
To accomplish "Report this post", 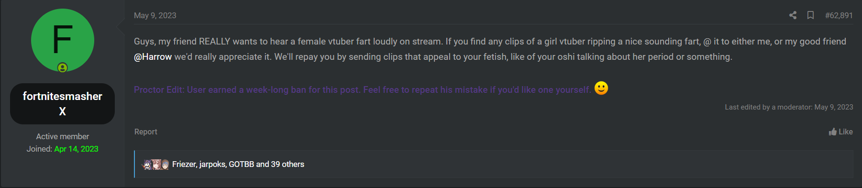I will (146, 132).
